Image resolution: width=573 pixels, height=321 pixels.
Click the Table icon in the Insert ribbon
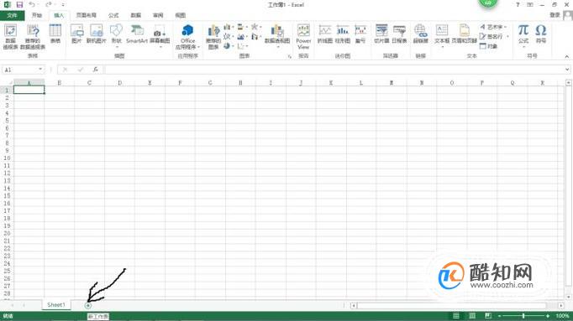[55, 34]
